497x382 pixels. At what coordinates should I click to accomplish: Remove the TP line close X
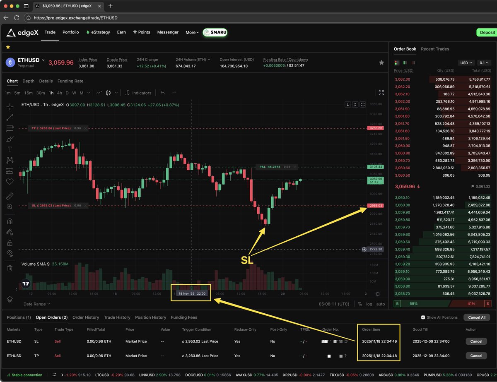[x=85, y=128]
